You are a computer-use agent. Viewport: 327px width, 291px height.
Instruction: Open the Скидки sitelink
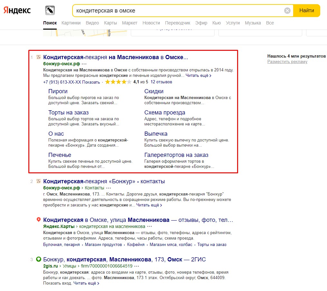point(154,91)
